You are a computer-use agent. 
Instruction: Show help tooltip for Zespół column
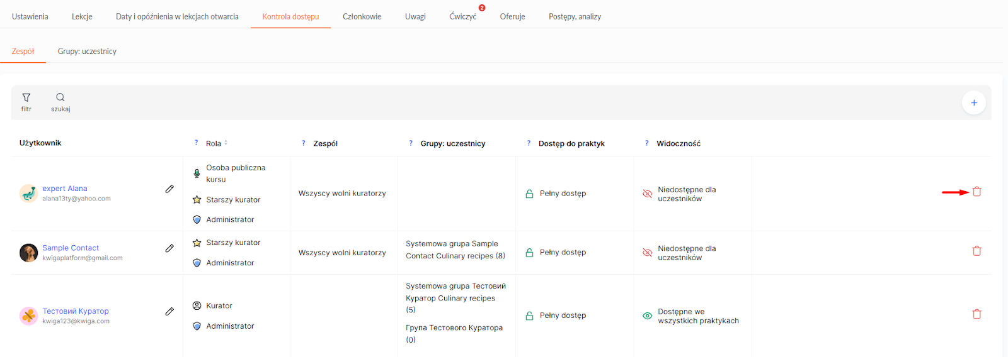pos(304,143)
